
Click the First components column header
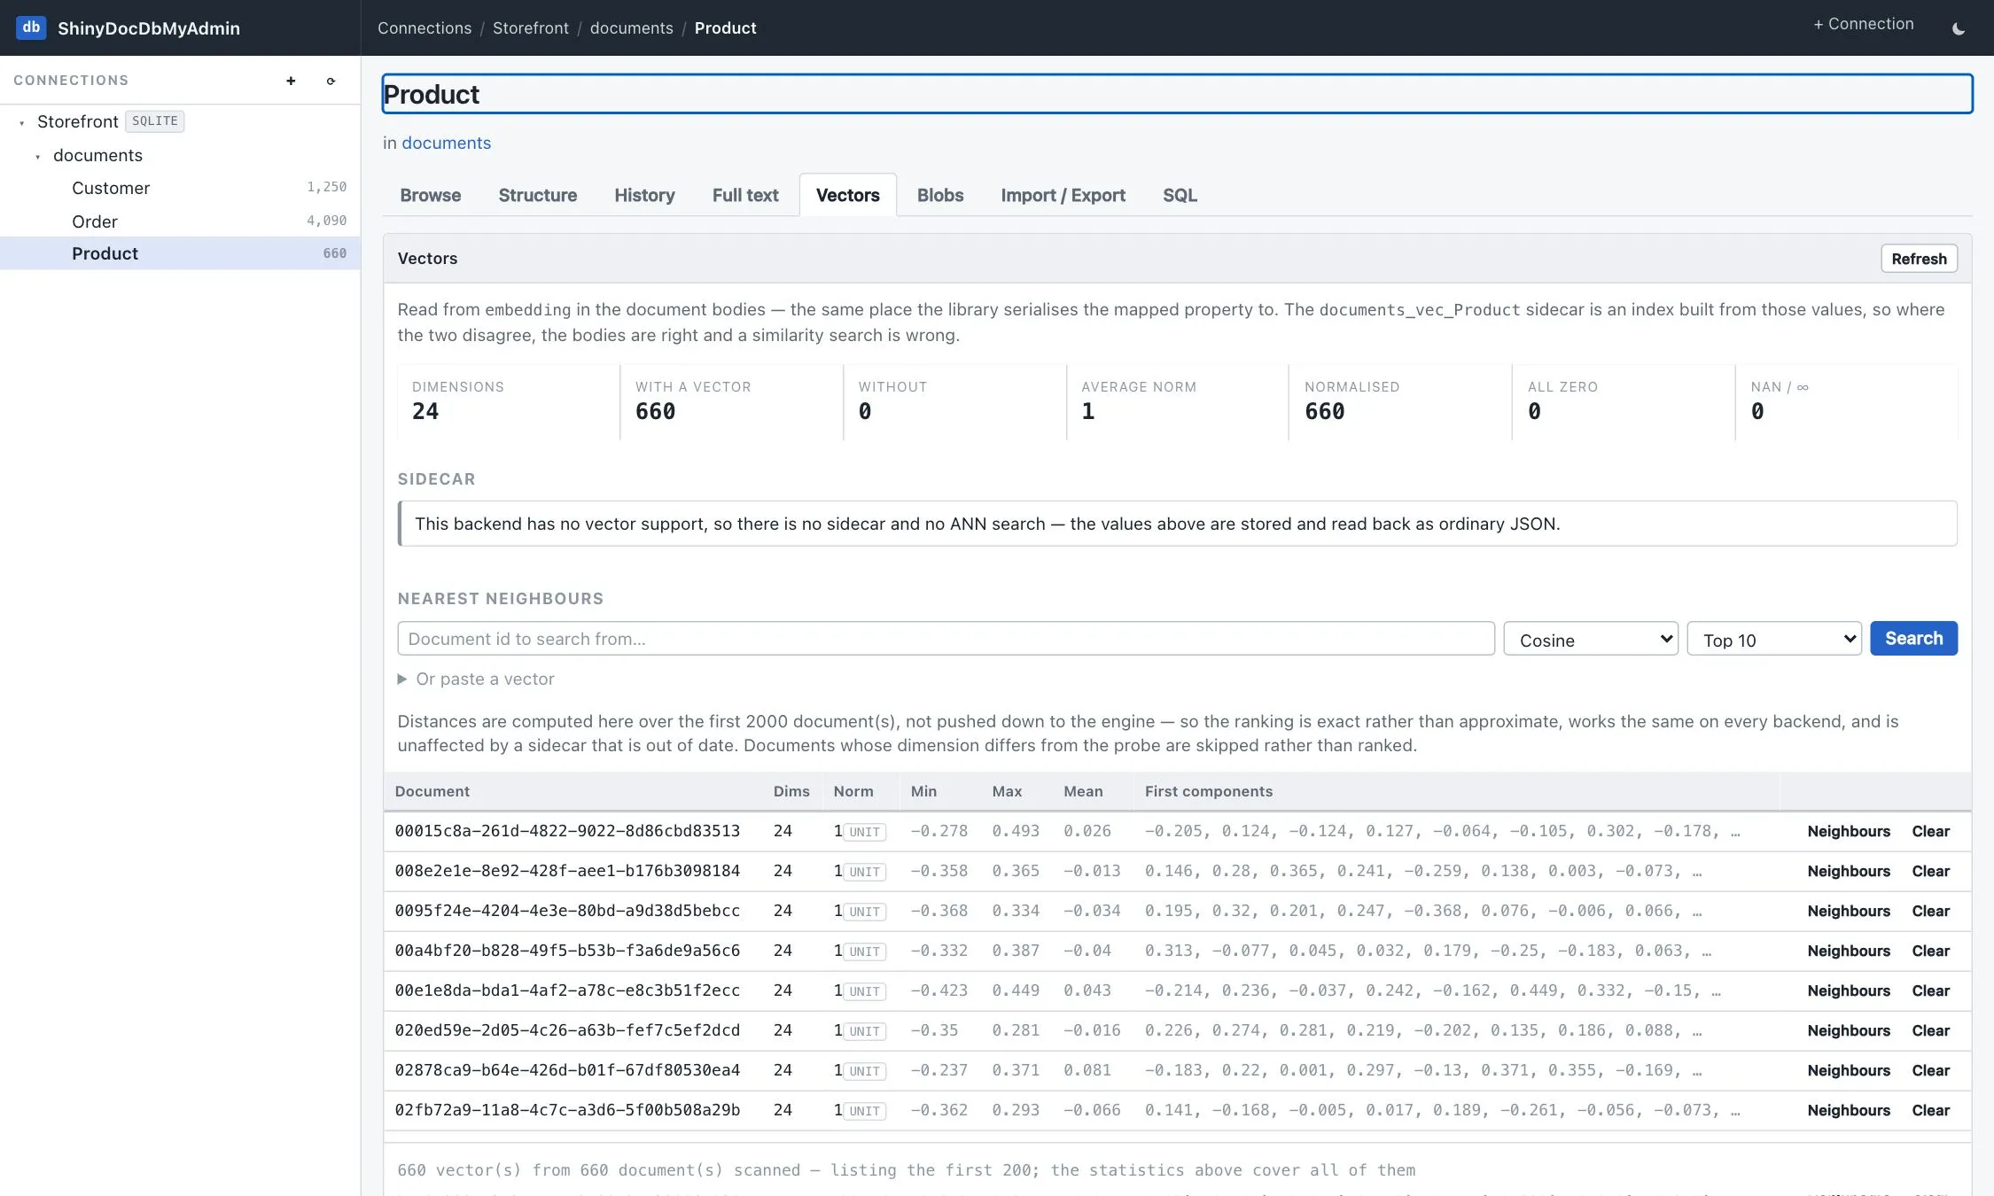point(1209,791)
